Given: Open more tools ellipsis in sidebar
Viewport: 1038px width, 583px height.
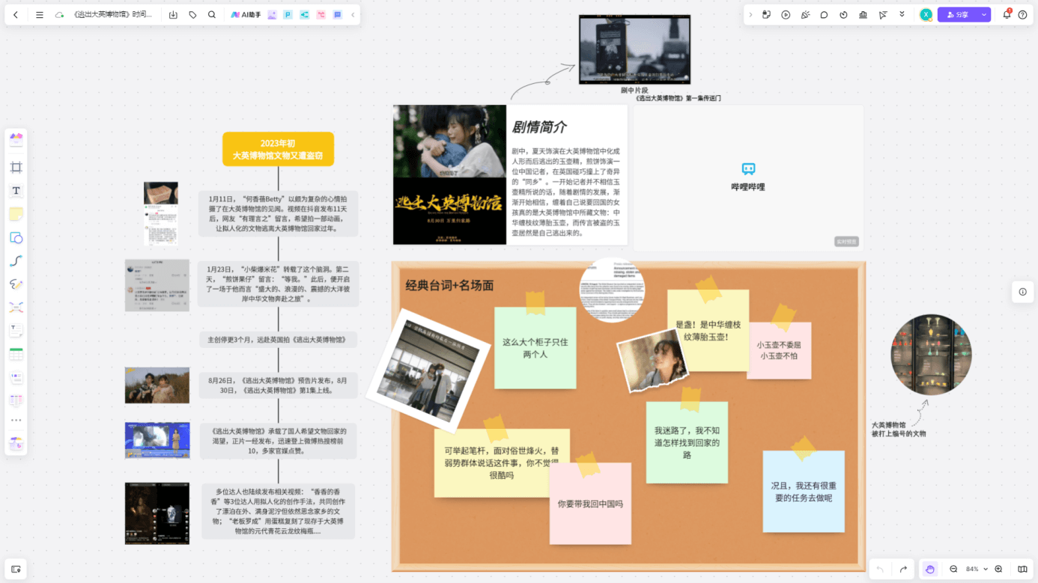Looking at the screenshot, I should coord(16,421).
